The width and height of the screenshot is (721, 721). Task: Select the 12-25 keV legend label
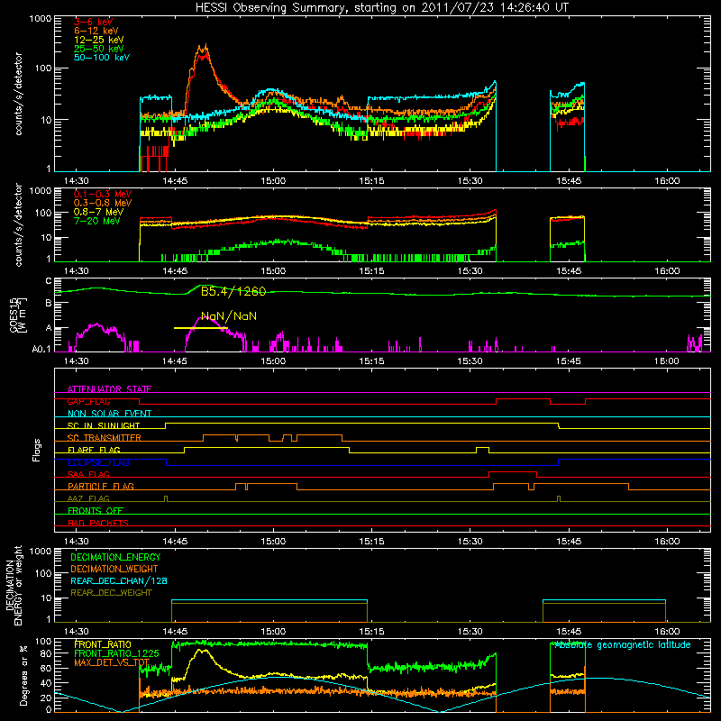pyautogui.click(x=99, y=40)
